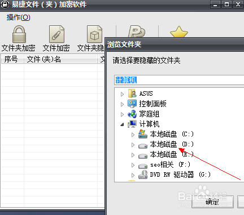Expand 本地磁盘 (E:) node
This screenshot has width=244, height=215.
pyautogui.click(x=133, y=155)
